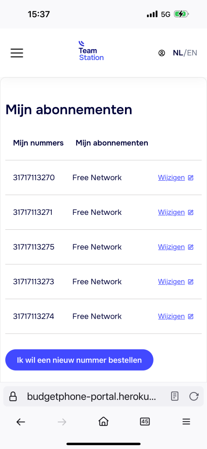This screenshot has width=207, height=449.
Task: Open the tabs overview showing 45
Action: (x=145, y=421)
